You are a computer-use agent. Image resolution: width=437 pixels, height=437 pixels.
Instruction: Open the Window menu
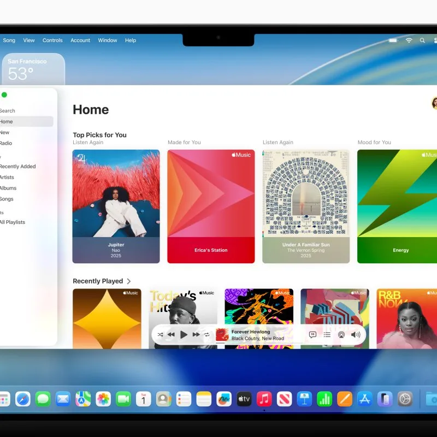pyautogui.click(x=108, y=40)
